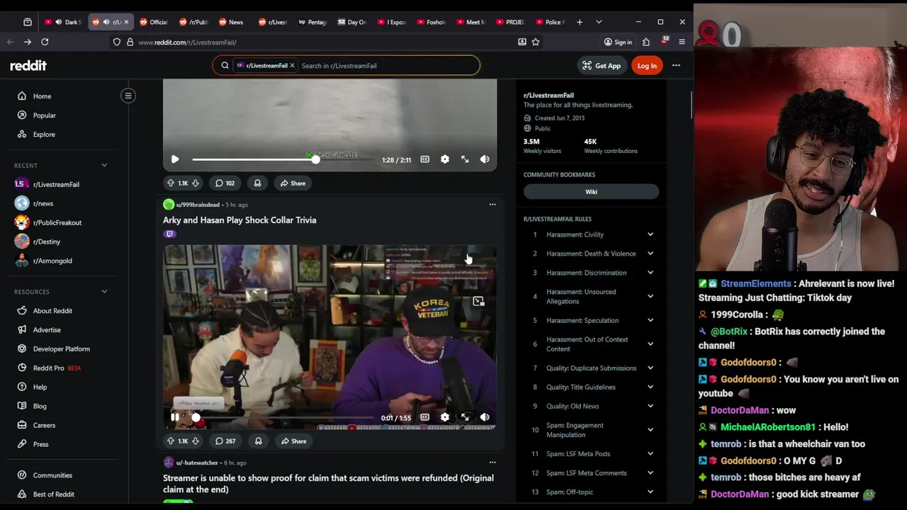This screenshot has height=510, width=907.
Task: Open the browser tab list dropdown
Action: pyautogui.click(x=599, y=22)
